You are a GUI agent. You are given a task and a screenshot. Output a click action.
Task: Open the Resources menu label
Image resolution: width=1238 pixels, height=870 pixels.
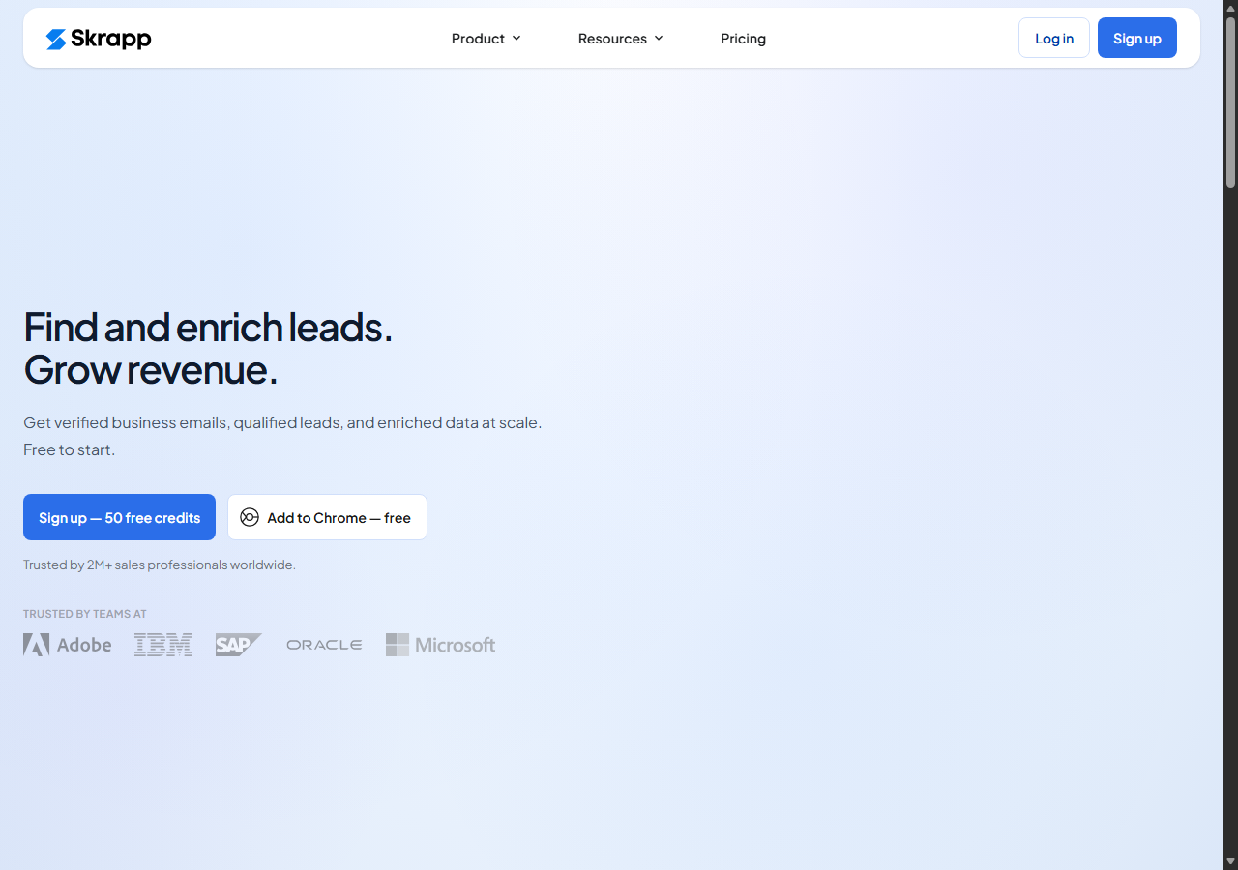coord(612,39)
